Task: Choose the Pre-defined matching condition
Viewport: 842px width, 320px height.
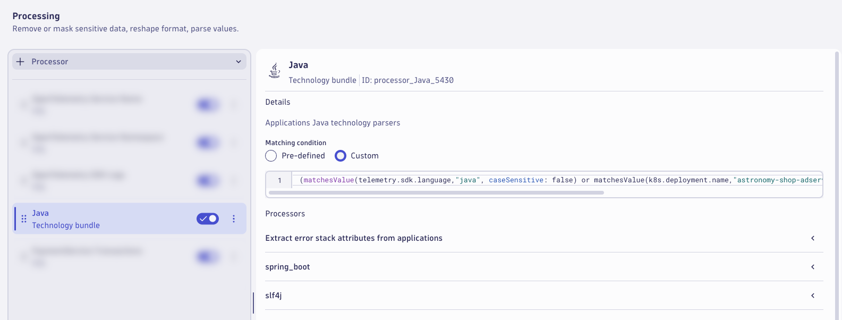Action: coord(271,156)
